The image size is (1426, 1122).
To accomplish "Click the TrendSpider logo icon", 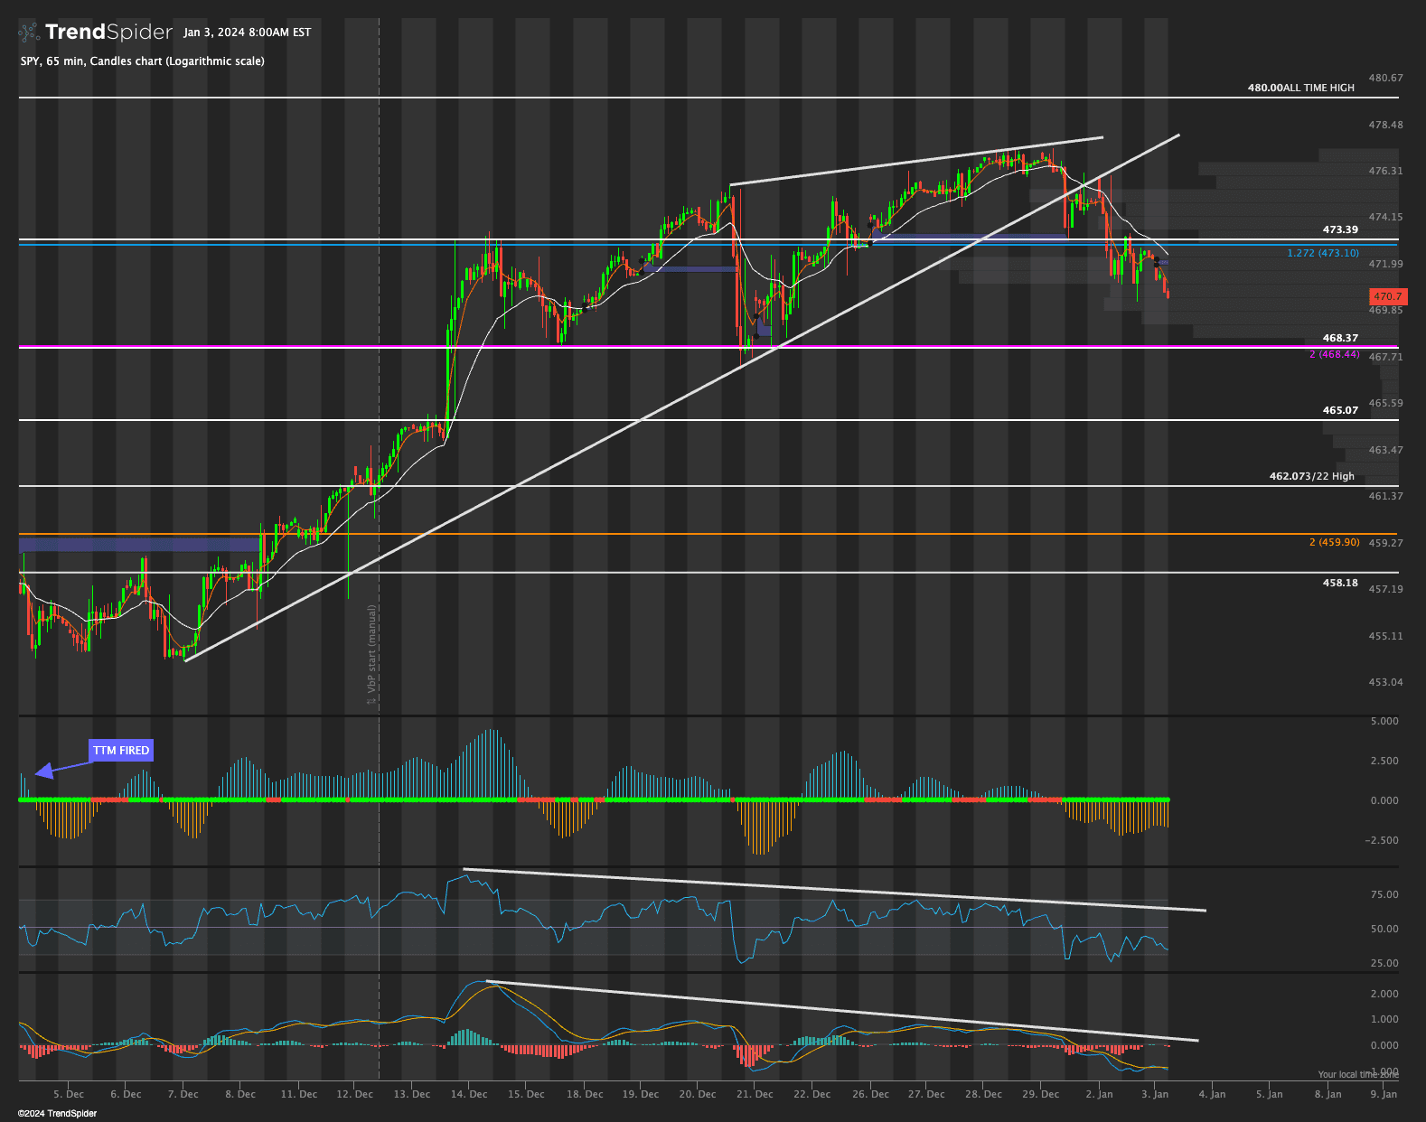I will [x=30, y=33].
